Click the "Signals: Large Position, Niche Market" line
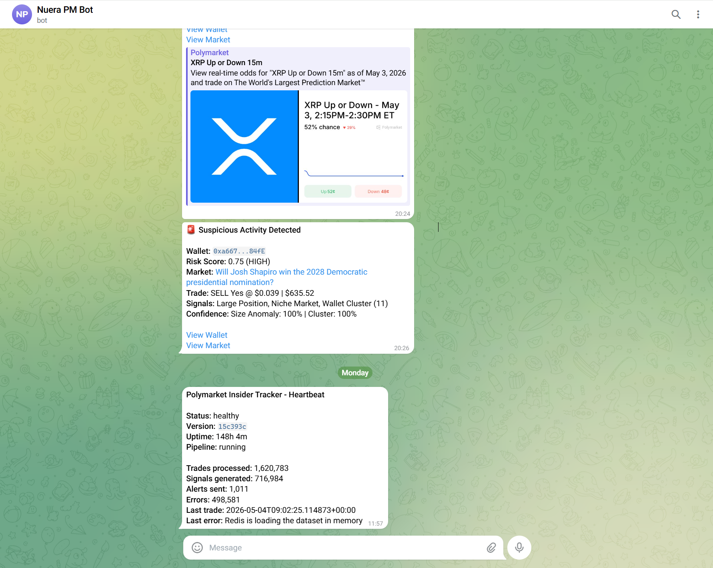This screenshot has height=568, width=713. click(287, 303)
